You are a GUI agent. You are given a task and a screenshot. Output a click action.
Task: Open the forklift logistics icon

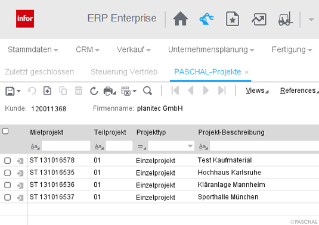point(286,19)
